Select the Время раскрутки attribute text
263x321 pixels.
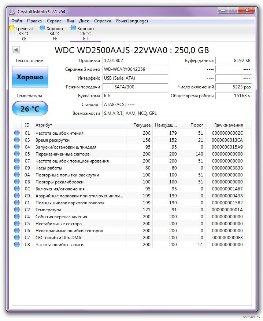(52, 140)
